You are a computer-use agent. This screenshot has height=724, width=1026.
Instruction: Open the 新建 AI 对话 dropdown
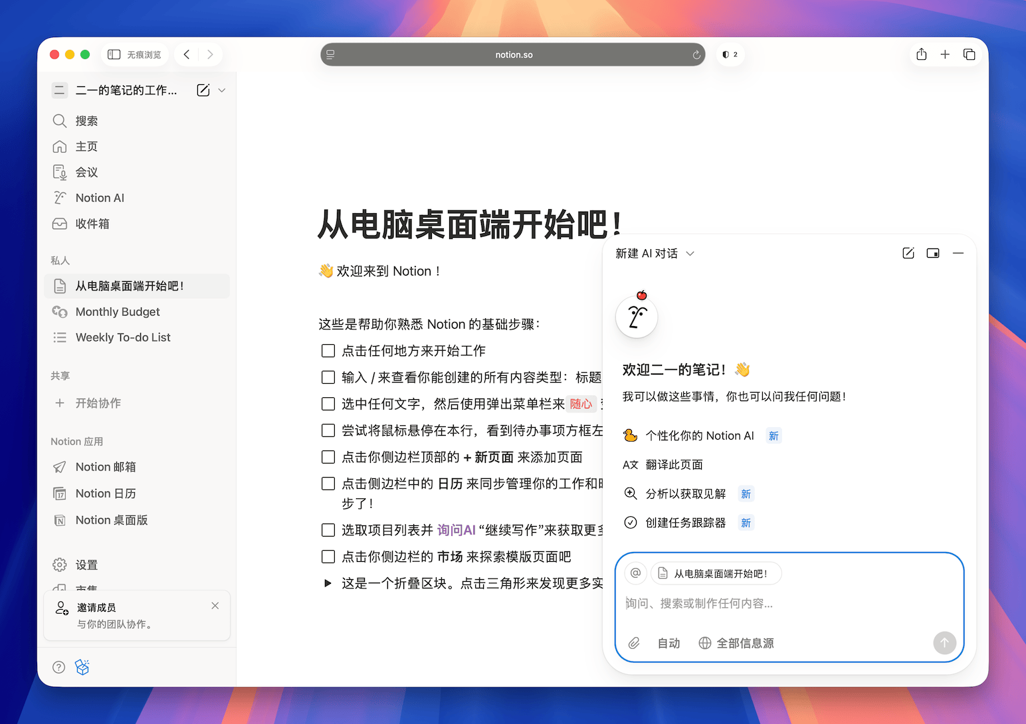690,253
